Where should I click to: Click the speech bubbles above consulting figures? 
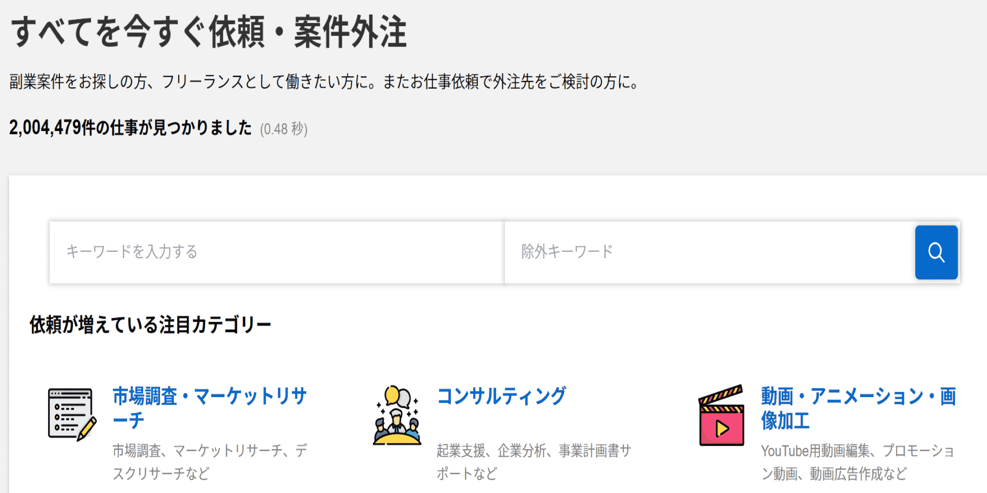[x=397, y=396]
